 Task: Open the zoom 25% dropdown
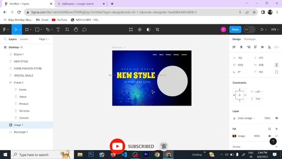[275, 30]
